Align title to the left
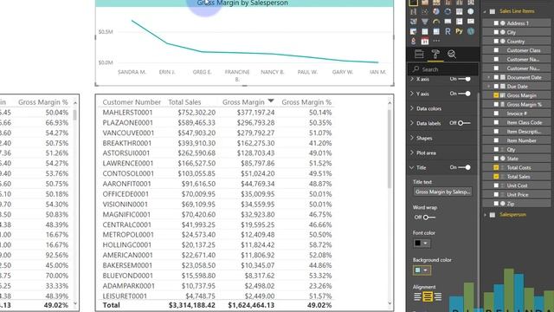Screen dimensions: 554x312 [417, 296]
